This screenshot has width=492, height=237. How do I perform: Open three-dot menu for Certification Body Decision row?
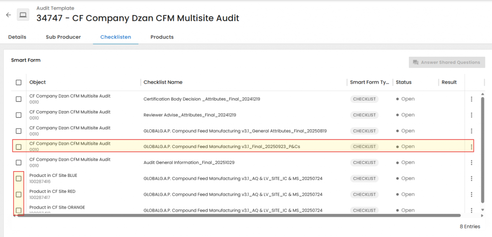pyautogui.click(x=471, y=99)
